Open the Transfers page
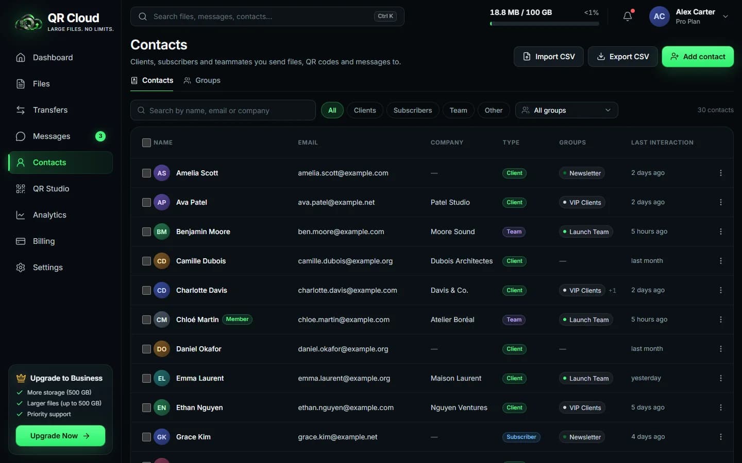This screenshot has width=742, height=463. [60, 110]
